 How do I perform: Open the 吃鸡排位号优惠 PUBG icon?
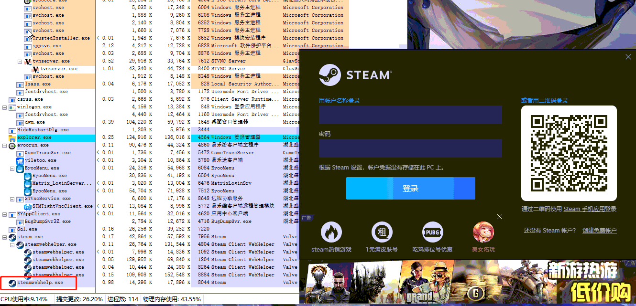point(433,232)
